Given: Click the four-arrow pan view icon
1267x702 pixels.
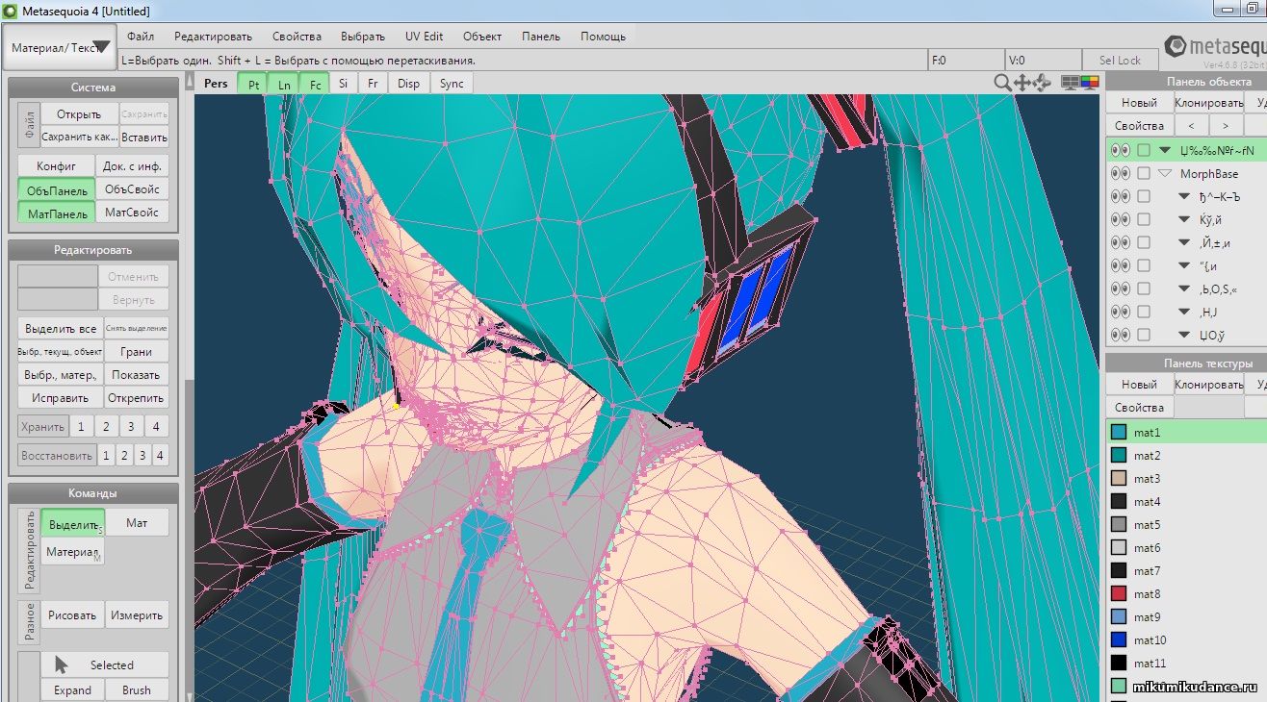Looking at the screenshot, I should point(1022,84).
